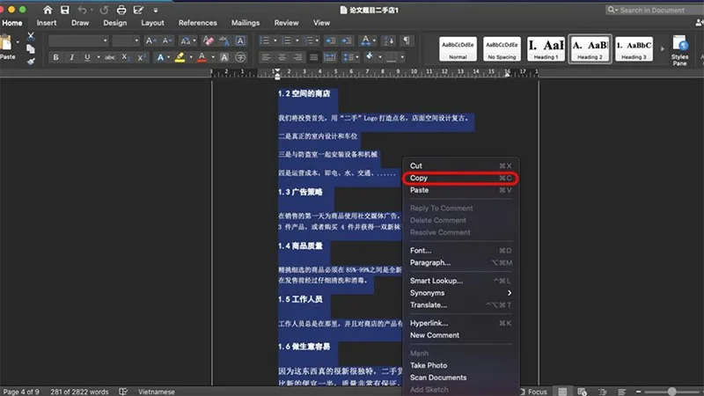Apply red font color

pos(202,57)
